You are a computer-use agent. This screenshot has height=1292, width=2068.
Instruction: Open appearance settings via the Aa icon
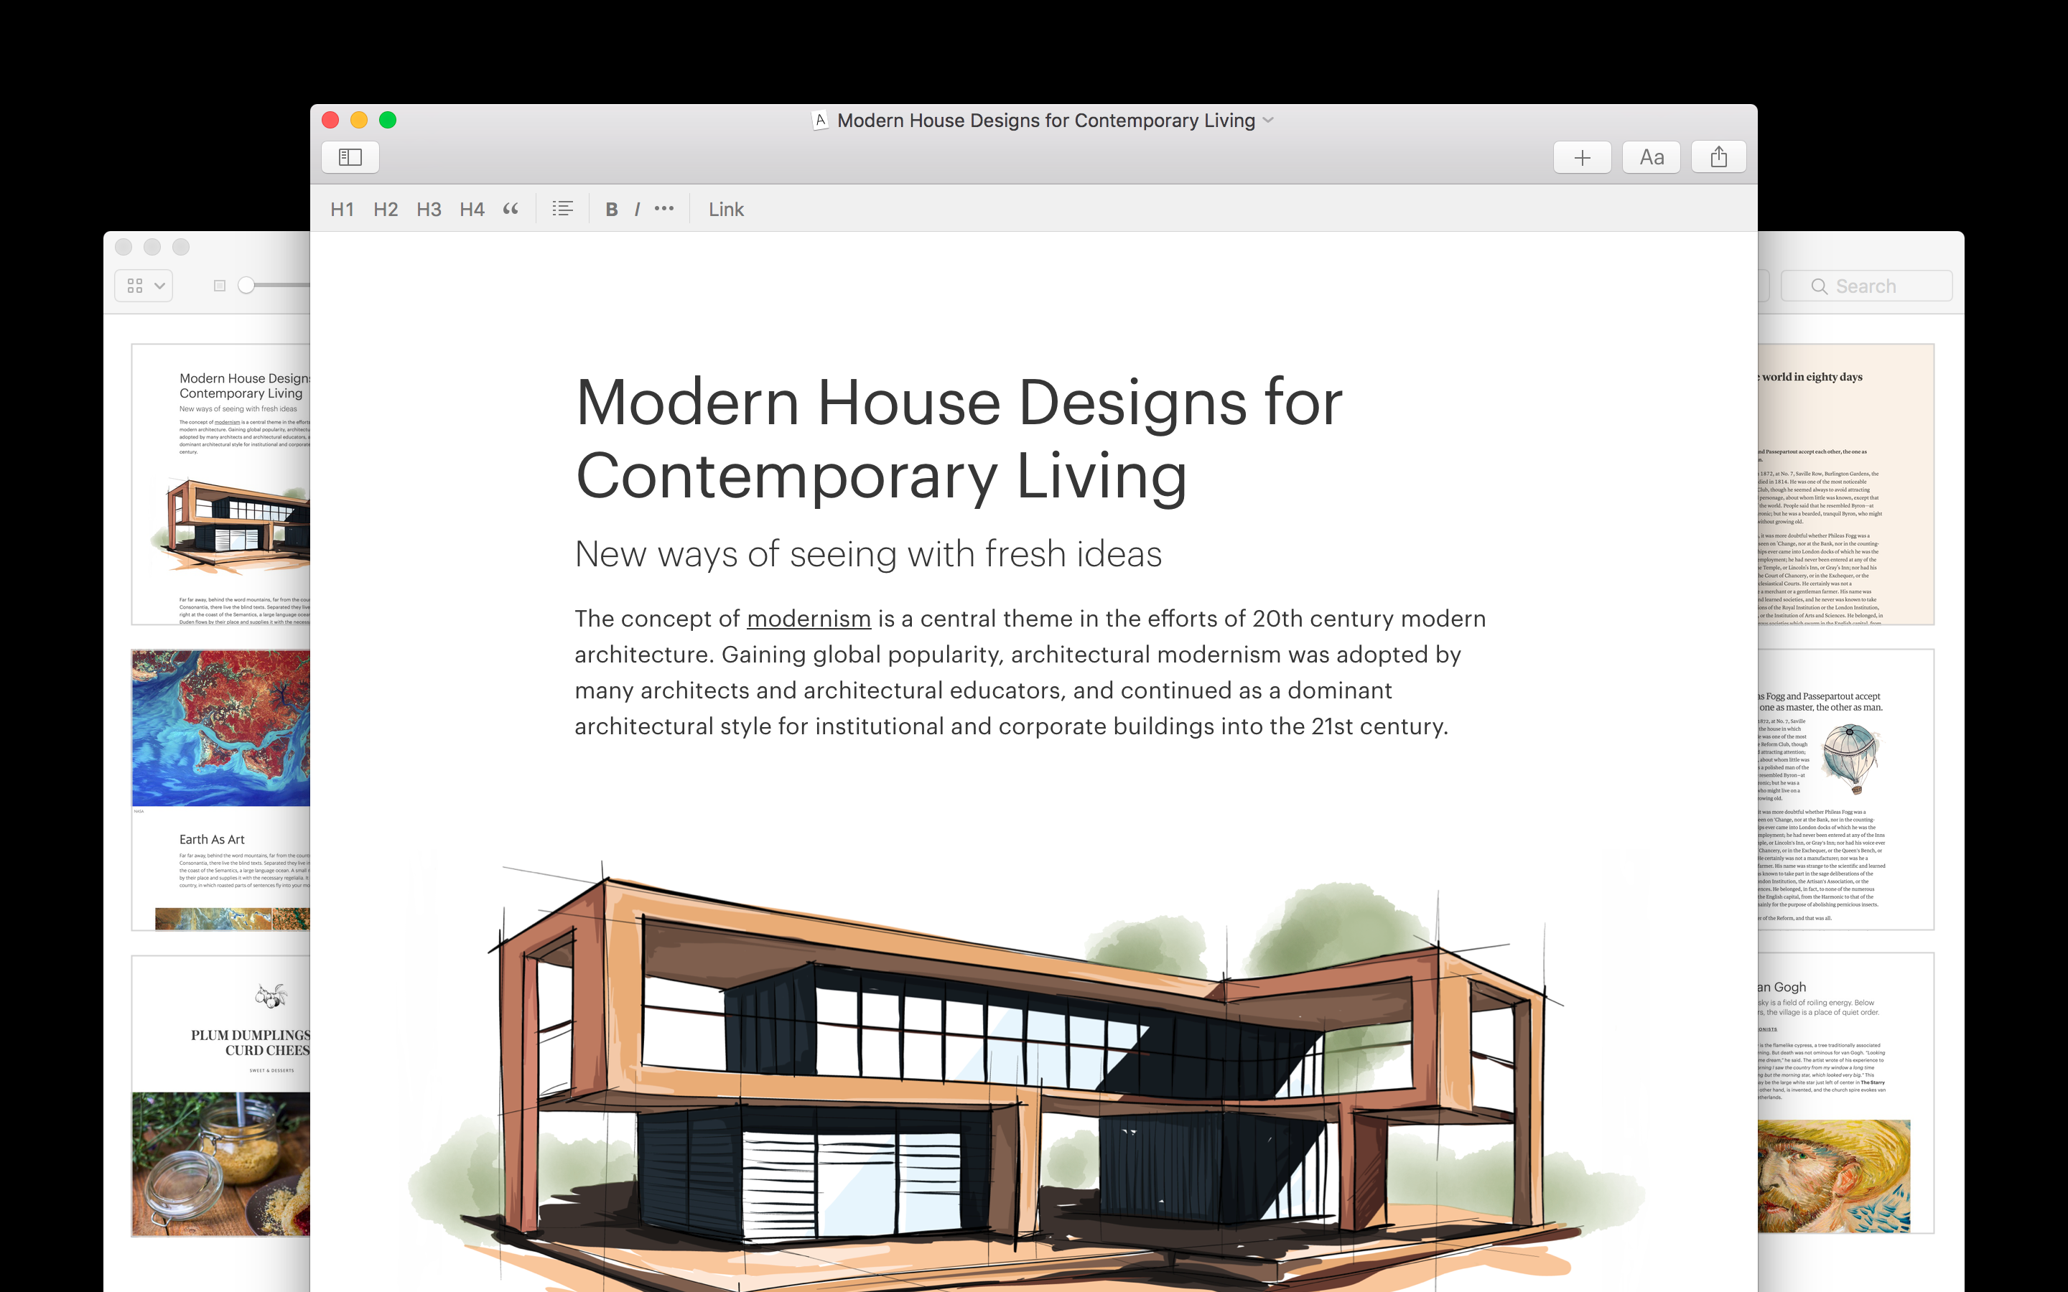click(1651, 156)
